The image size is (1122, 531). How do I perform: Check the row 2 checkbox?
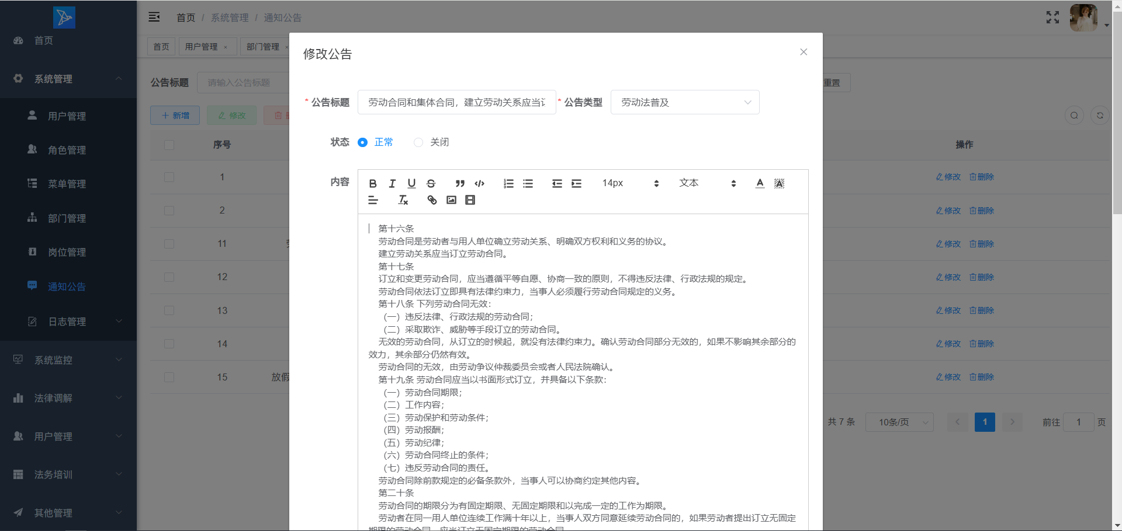[x=169, y=210]
